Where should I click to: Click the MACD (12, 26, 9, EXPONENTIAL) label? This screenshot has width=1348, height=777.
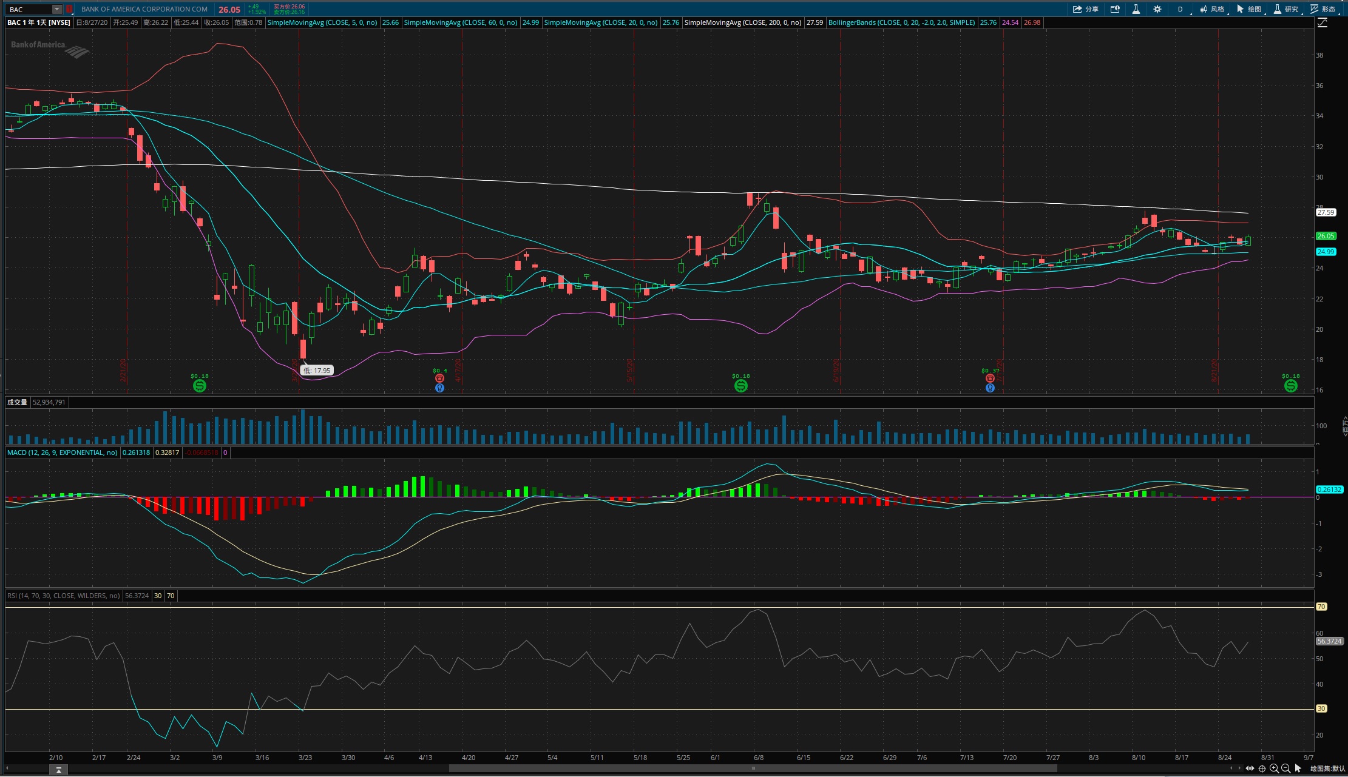62,452
